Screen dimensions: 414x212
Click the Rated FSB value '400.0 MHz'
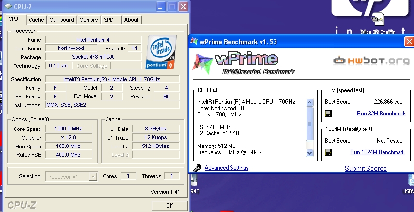[x=68, y=155]
